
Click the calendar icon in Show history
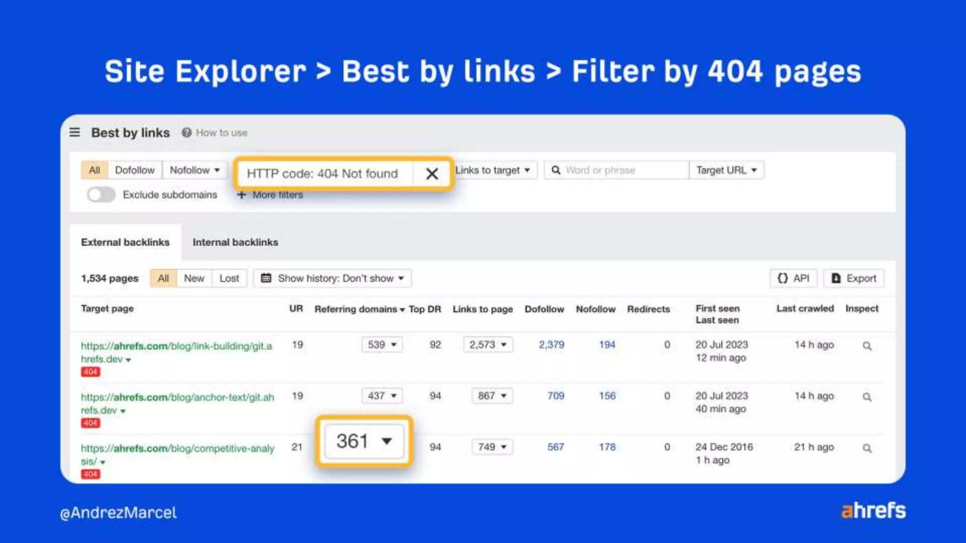266,278
